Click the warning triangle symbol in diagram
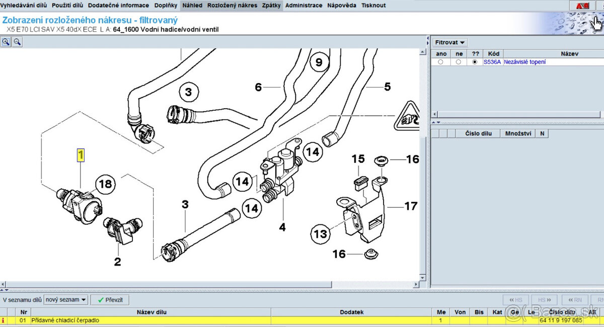This screenshot has width=604, height=327. point(410,115)
